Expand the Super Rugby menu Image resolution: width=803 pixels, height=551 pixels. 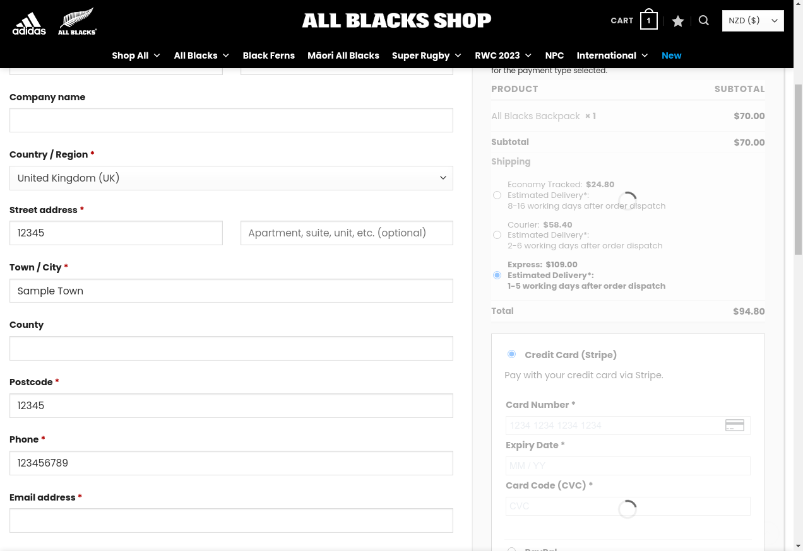click(x=427, y=55)
